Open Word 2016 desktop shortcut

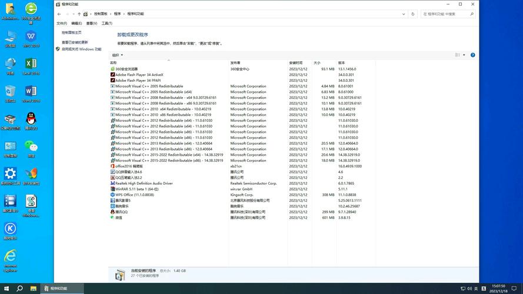click(x=31, y=93)
